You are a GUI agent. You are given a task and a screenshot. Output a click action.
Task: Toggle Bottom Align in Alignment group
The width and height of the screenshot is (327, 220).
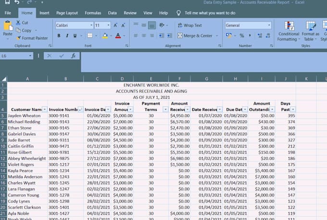(x=152, y=25)
